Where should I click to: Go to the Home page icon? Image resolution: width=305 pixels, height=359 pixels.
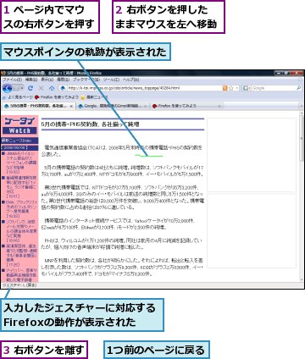(52, 88)
